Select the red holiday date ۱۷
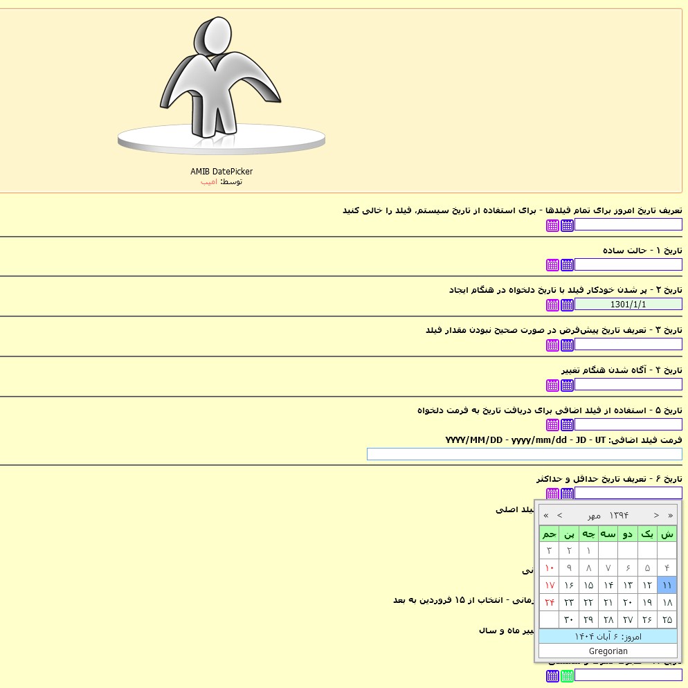The height and width of the screenshot is (688, 688). [549, 585]
